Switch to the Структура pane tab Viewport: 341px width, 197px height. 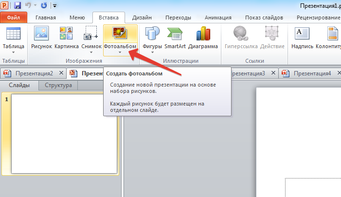[58, 85]
